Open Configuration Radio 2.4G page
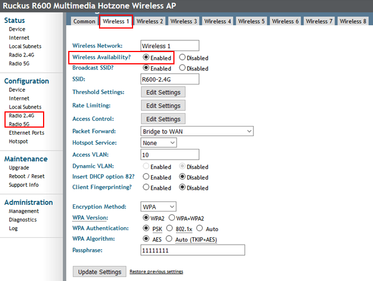This screenshot has height=281, width=373. coord(22,115)
